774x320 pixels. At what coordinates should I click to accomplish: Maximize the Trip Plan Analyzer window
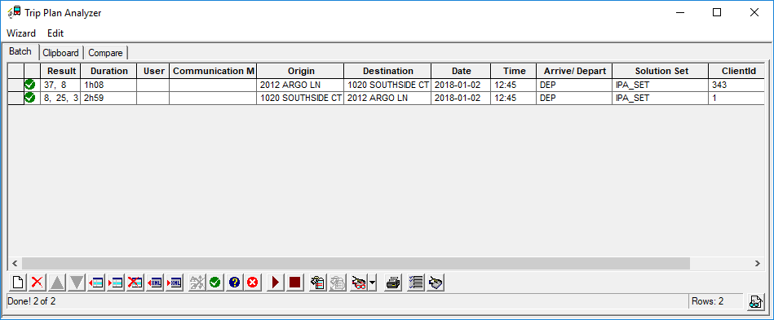click(717, 13)
